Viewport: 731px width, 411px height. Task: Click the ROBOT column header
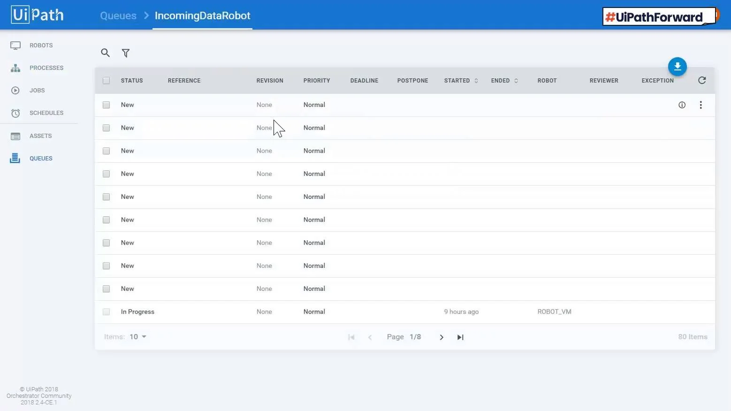click(547, 81)
